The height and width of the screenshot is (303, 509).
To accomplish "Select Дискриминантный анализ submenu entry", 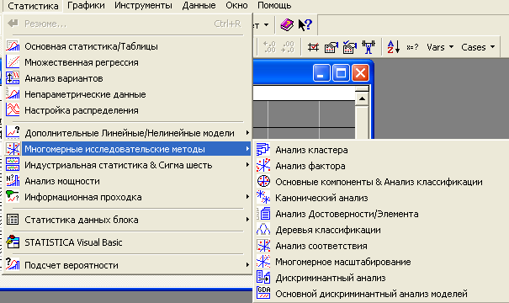I will [381, 278].
